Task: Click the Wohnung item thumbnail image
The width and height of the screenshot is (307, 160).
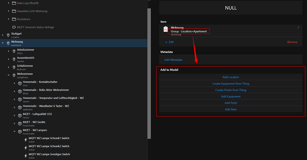Action: [166, 29]
